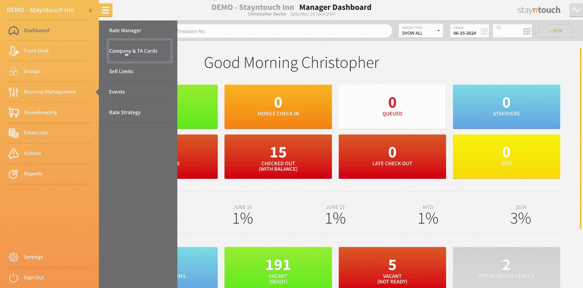The image size is (583, 288).
Task: Click the Sign Out power icon
Action: pyautogui.click(x=13, y=278)
